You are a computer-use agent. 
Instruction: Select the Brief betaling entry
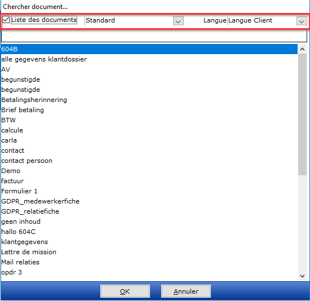(149, 110)
